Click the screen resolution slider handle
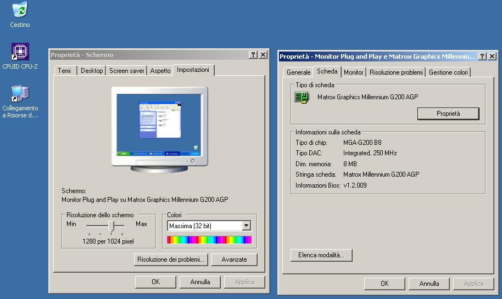This screenshot has height=299, width=502. pos(111,226)
